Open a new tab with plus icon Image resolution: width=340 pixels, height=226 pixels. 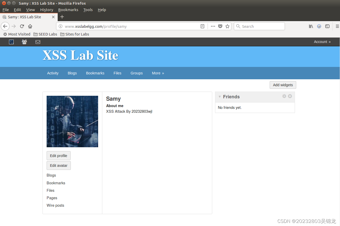pos(62,17)
